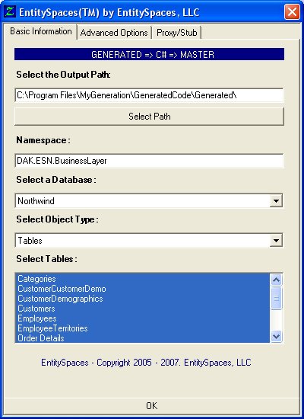Select the Categories table
The width and height of the screenshot is (304, 419).
(x=142, y=279)
